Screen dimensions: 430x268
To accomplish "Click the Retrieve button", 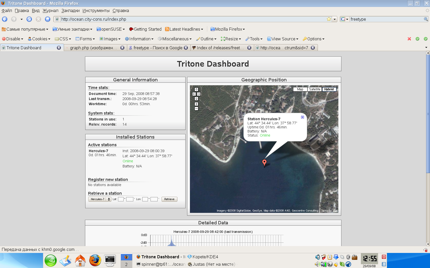I will (169, 199).
